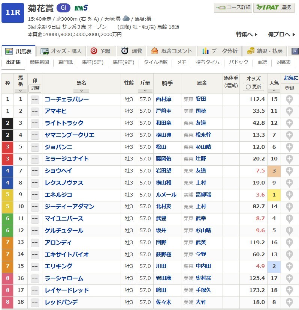This screenshot has height=310, width=299.
Task: Switch to the オッズ・購入 tab
Action: 63,51
